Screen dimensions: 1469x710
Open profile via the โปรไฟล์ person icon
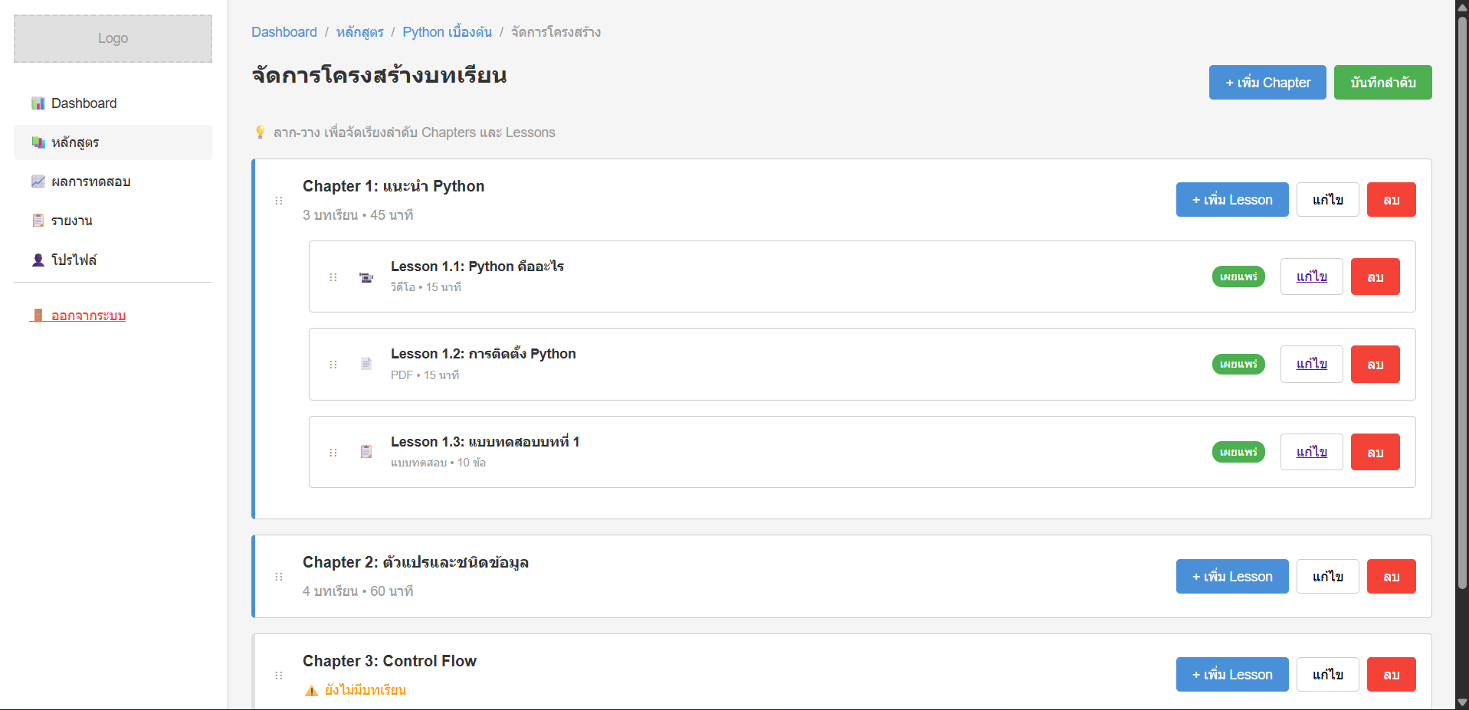click(x=38, y=260)
